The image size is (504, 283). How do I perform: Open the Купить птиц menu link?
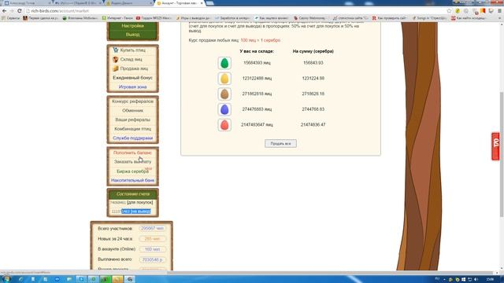(133, 50)
